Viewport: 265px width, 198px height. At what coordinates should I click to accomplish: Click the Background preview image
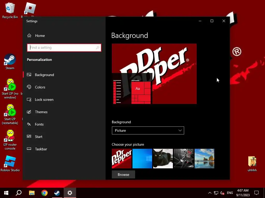[x=154, y=74]
